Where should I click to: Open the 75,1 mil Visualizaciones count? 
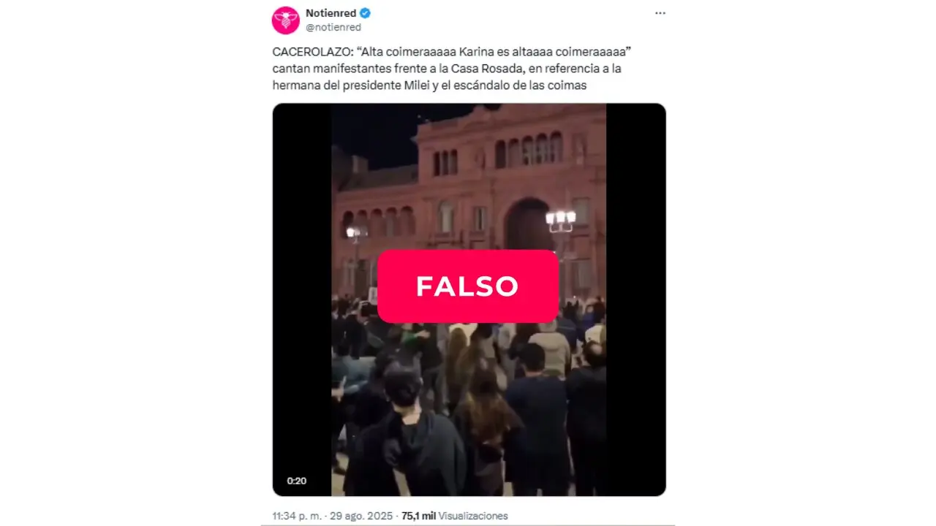[x=455, y=516]
